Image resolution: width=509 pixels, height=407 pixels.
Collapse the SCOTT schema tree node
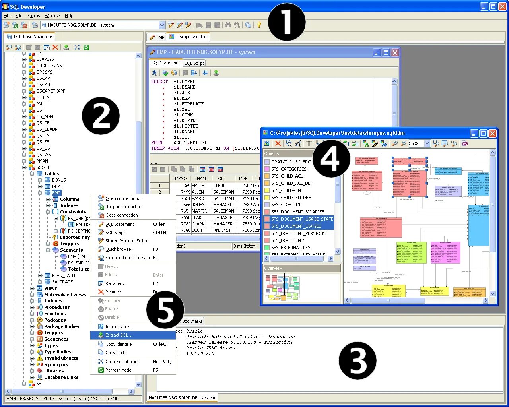tap(24, 167)
